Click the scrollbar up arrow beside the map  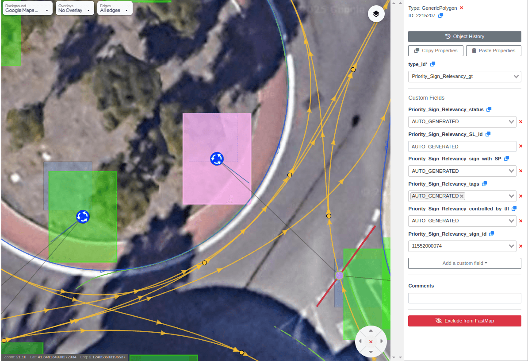pos(394,3)
